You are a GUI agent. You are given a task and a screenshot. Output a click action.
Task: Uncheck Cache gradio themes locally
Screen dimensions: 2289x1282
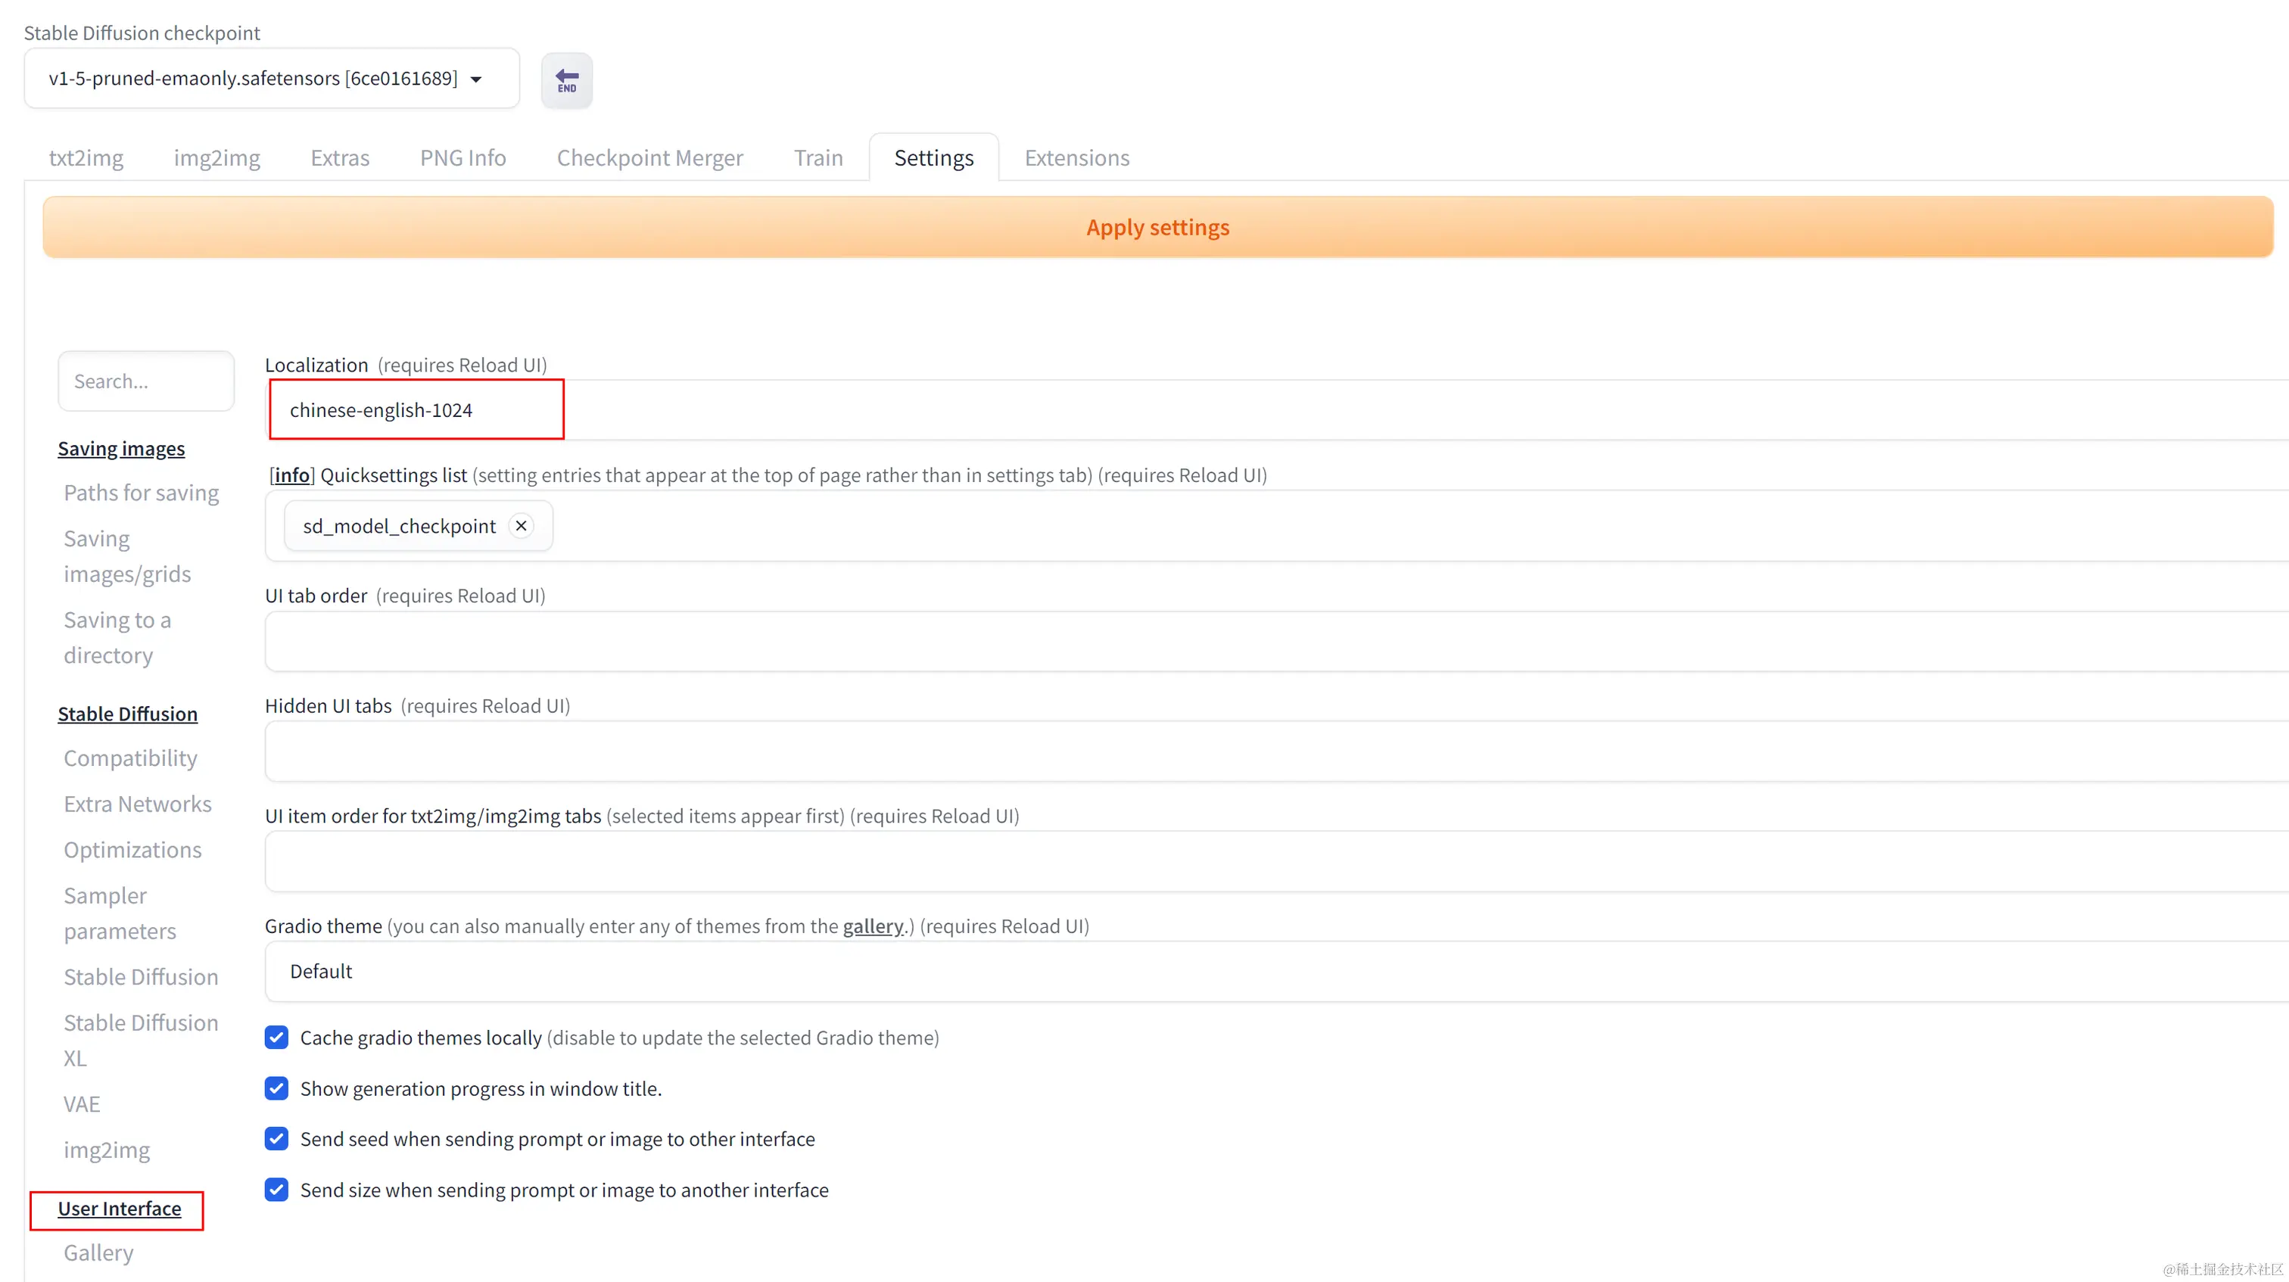click(x=276, y=1038)
